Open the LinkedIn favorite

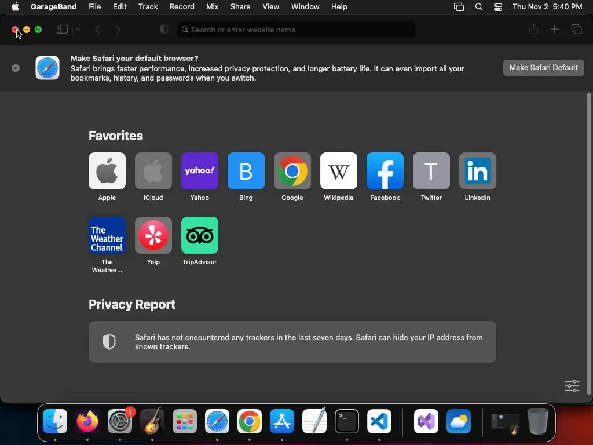click(478, 171)
